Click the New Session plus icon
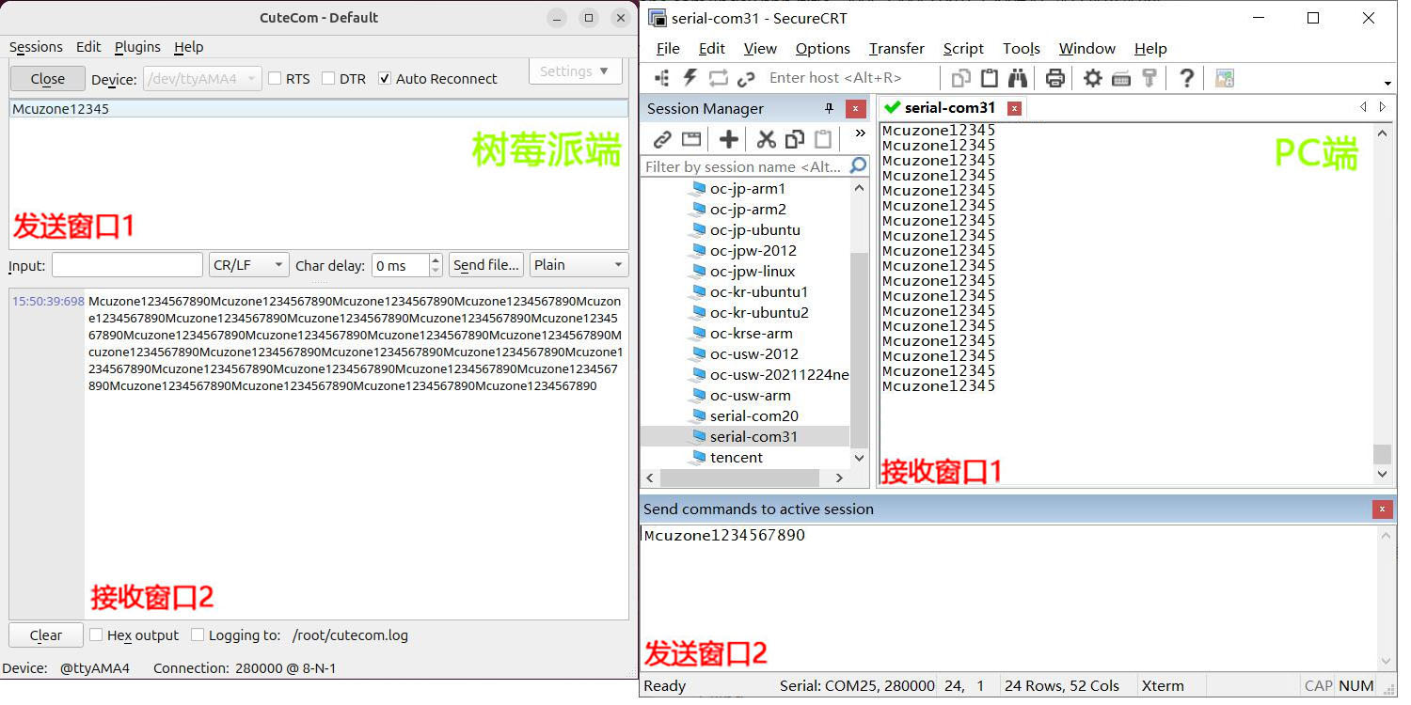The image size is (1411, 705). (728, 140)
